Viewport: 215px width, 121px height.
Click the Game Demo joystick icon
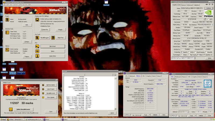coord(37,56)
